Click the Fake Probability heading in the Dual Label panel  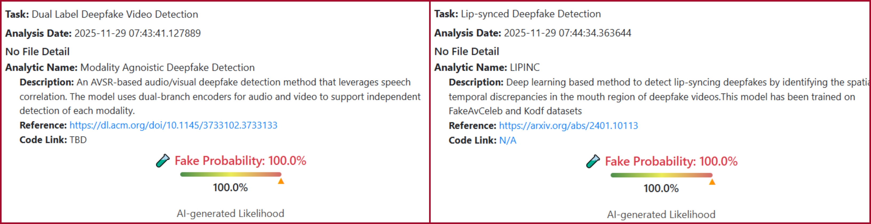[x=240, y=161]
